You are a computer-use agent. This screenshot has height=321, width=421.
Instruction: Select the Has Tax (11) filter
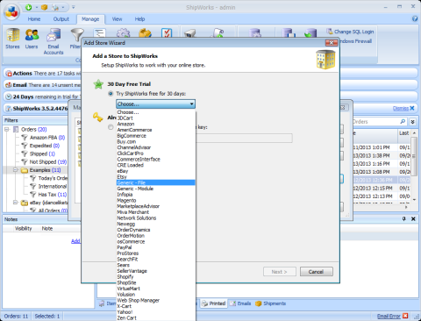point(53,195)
